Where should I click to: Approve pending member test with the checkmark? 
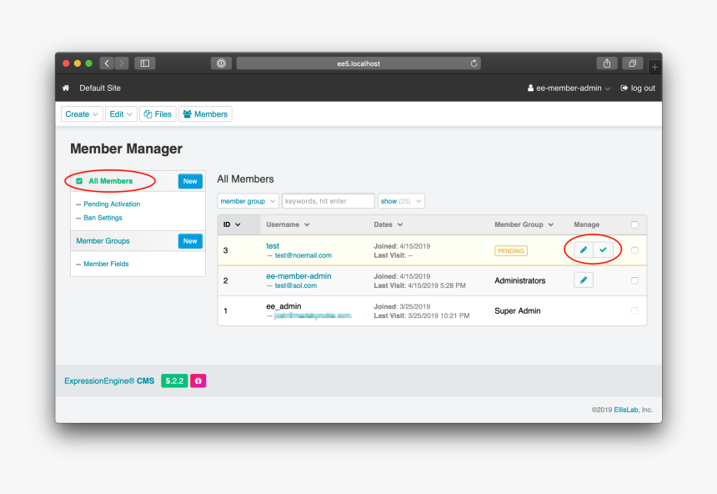(x=603, y=250)
